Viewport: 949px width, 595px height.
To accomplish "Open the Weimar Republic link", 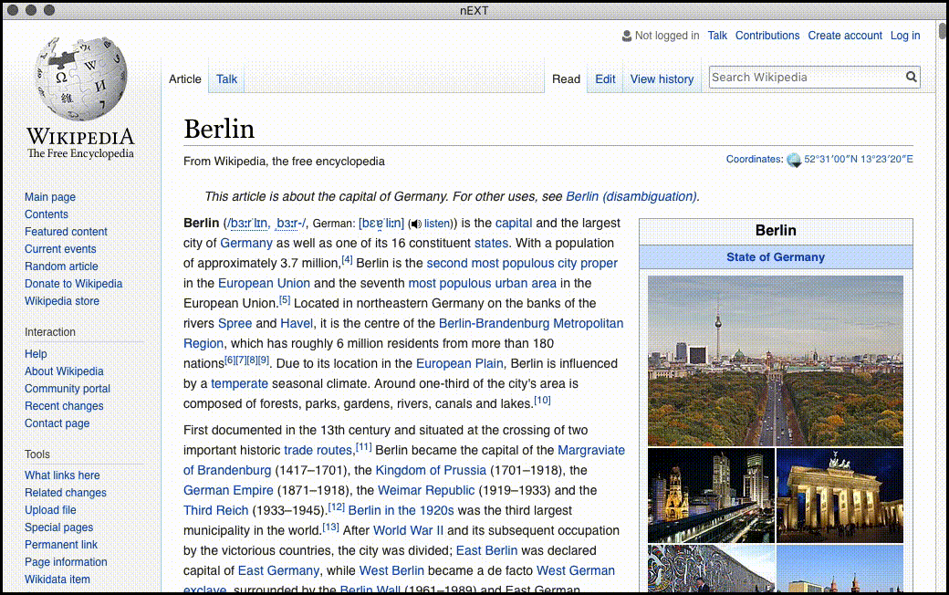I will [x=426, y=490].
